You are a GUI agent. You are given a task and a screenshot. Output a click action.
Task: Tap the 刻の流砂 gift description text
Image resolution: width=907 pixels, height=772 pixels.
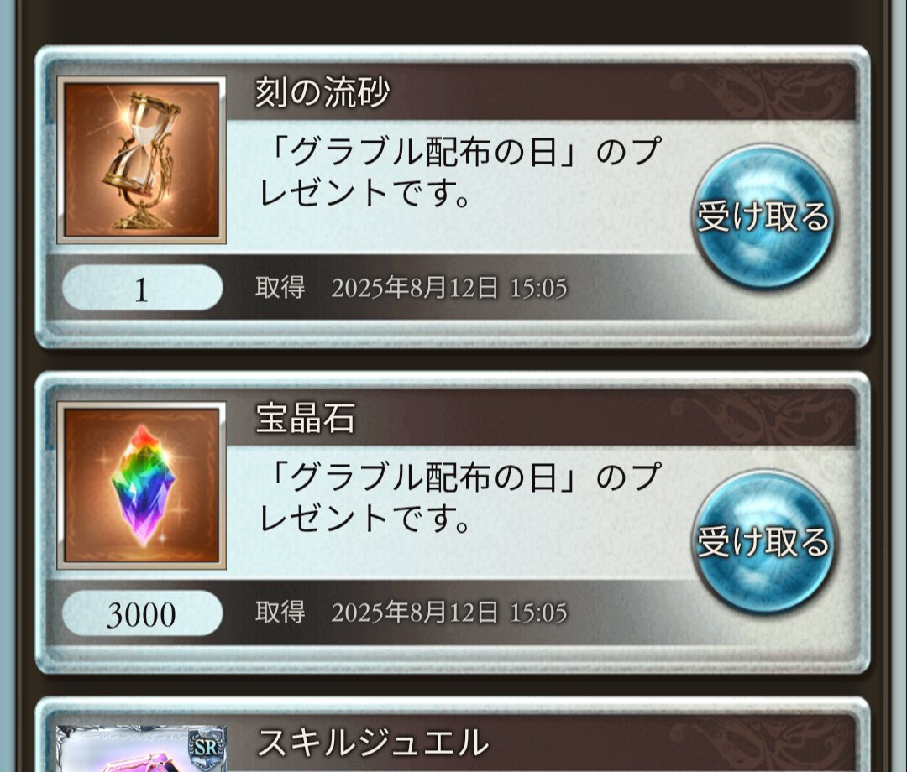coord(460,172)
